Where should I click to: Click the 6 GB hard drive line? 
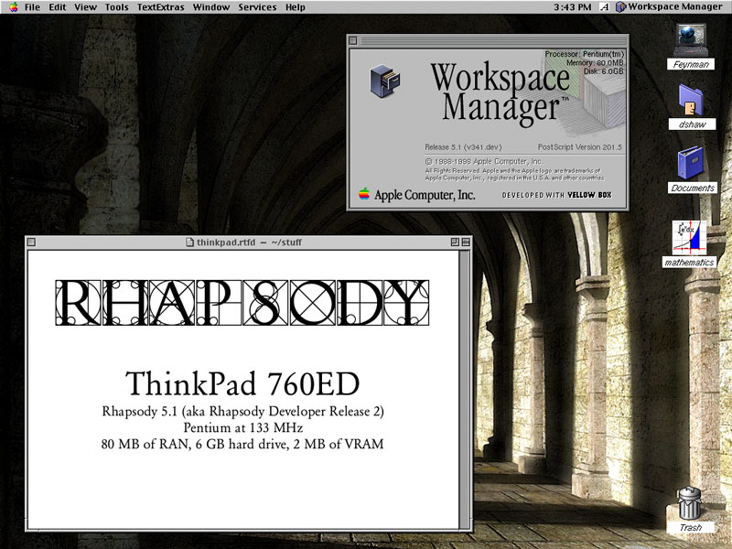(x=242, y=444)
